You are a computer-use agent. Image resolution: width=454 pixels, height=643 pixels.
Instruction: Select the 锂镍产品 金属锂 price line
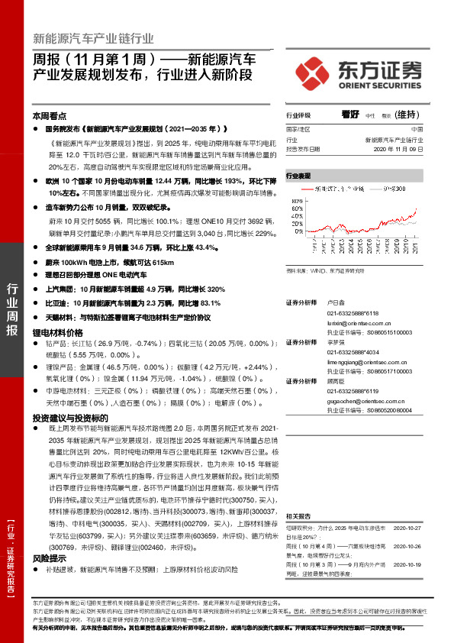tap(162, 373)
